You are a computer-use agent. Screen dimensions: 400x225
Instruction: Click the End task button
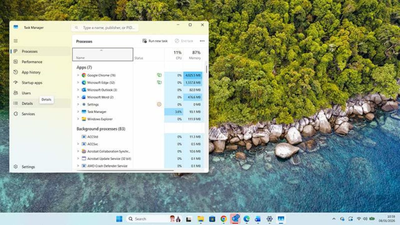(x=184, y=41)
